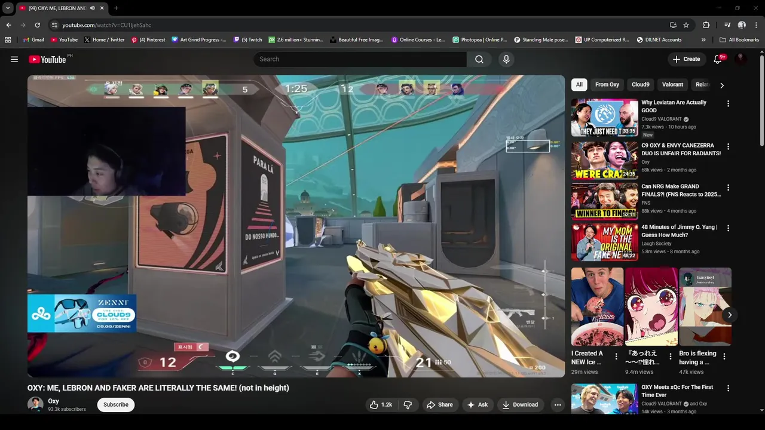Screen dimensions: 765x430
Task: Like the video with thumbs up
Action: pos(381,404)
